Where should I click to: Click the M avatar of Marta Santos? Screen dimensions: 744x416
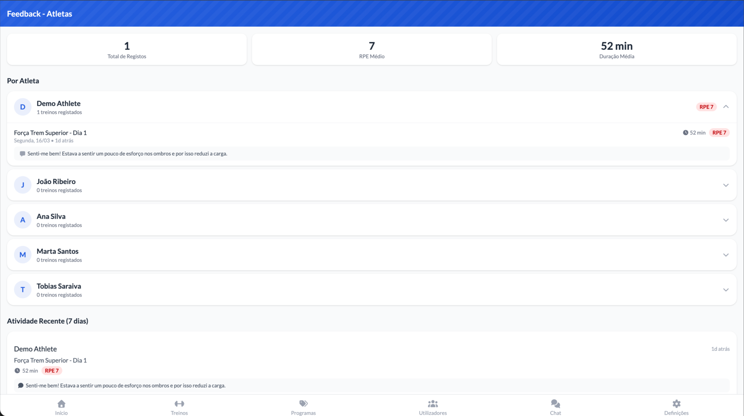[23, 255]
